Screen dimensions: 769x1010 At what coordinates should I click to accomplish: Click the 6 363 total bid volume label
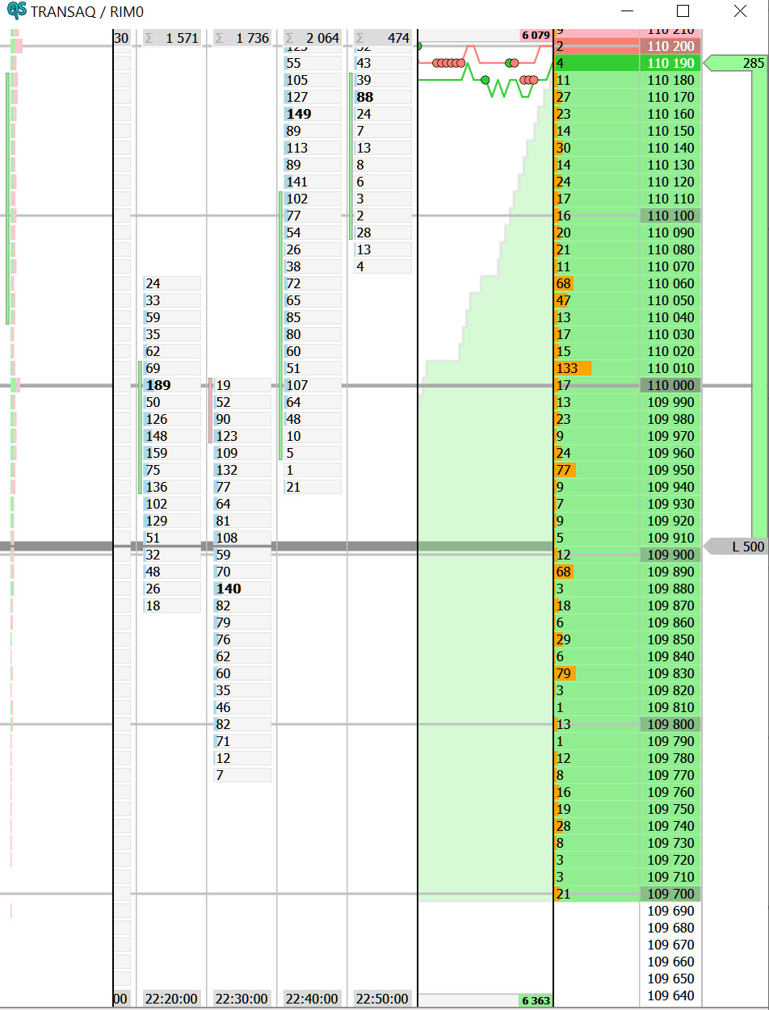[536, 1001]
